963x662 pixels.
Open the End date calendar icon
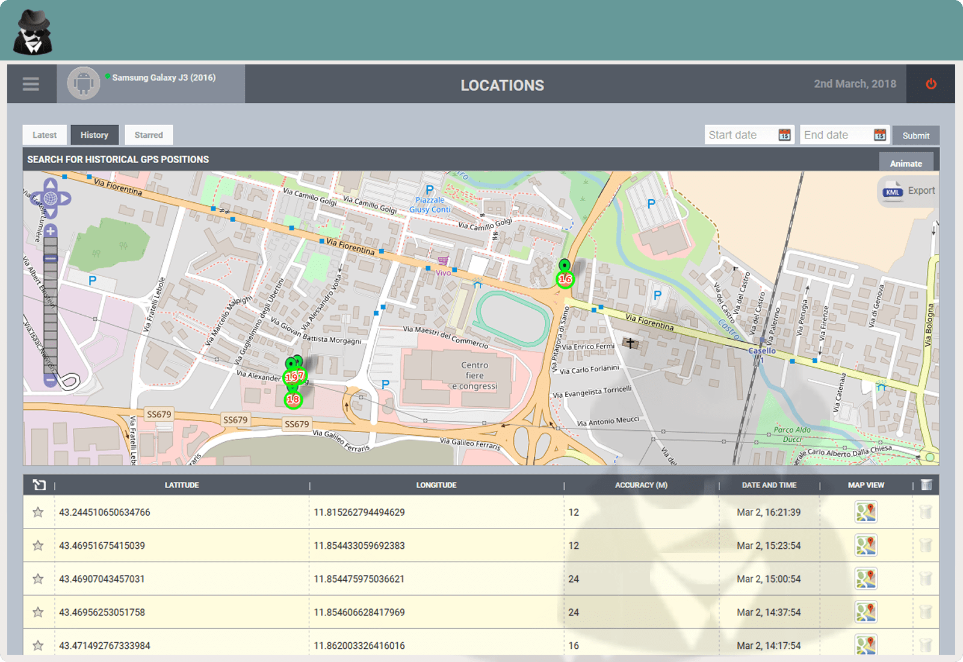coord(880,135)
